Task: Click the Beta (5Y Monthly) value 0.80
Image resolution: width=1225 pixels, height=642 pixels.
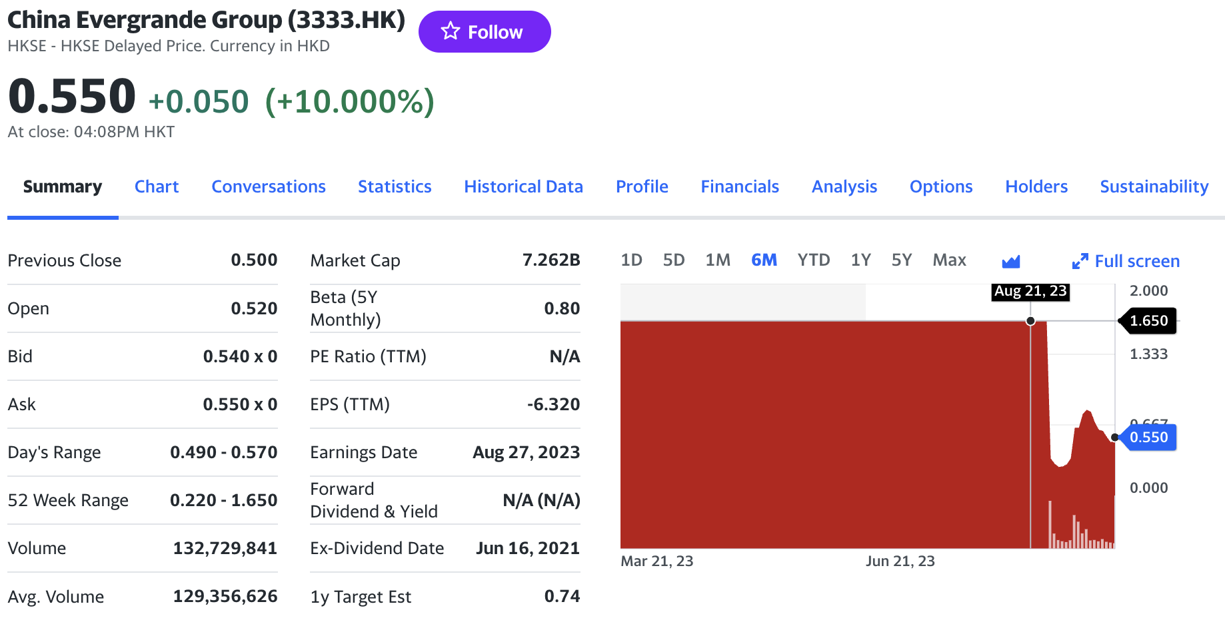Action: [562, 308]
